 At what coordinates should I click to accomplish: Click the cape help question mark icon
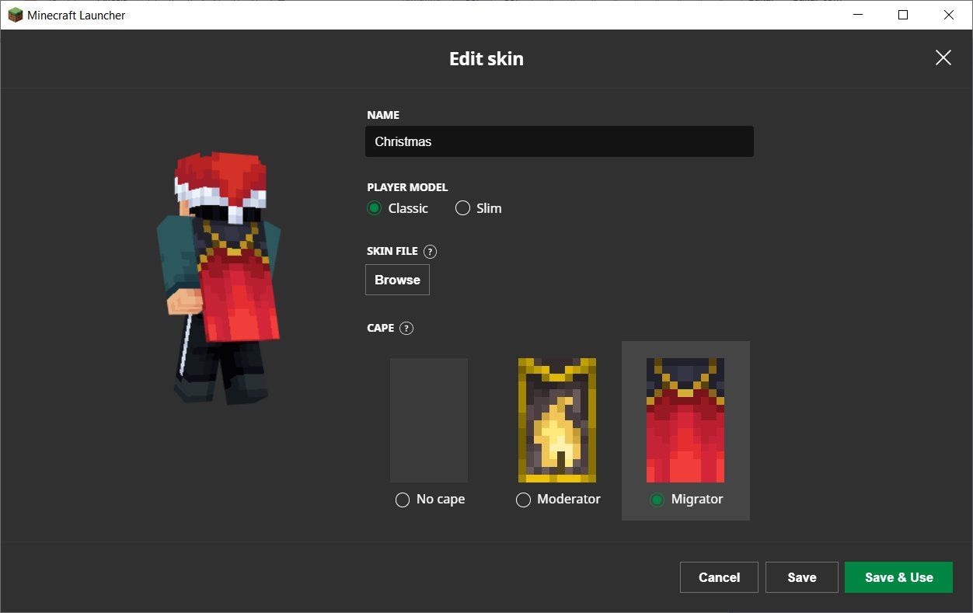coord(406,328)
